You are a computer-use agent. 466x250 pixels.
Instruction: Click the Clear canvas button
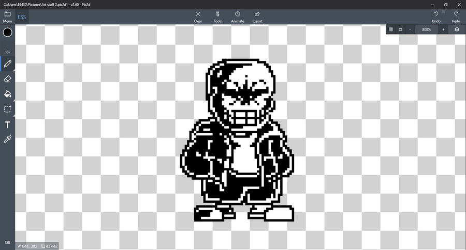[198, 17]
